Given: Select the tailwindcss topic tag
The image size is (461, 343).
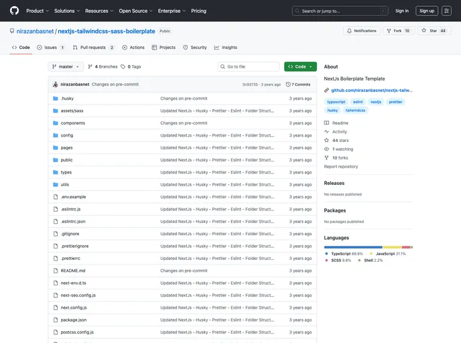Looking at the screenshot, I should [355, 111].
